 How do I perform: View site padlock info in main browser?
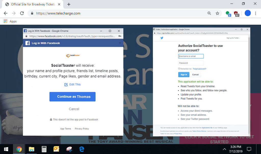(32, 13)
